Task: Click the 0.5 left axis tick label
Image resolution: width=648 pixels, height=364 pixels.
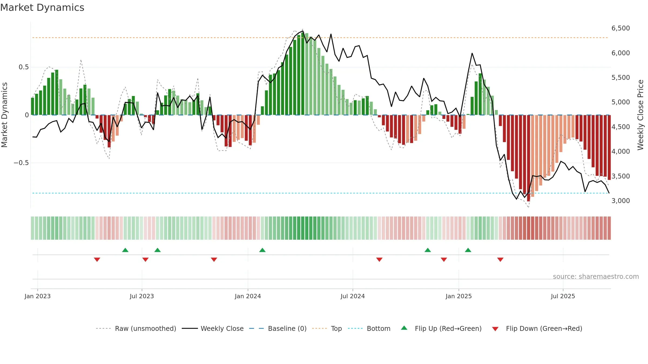Action: (x=24, y=67)
